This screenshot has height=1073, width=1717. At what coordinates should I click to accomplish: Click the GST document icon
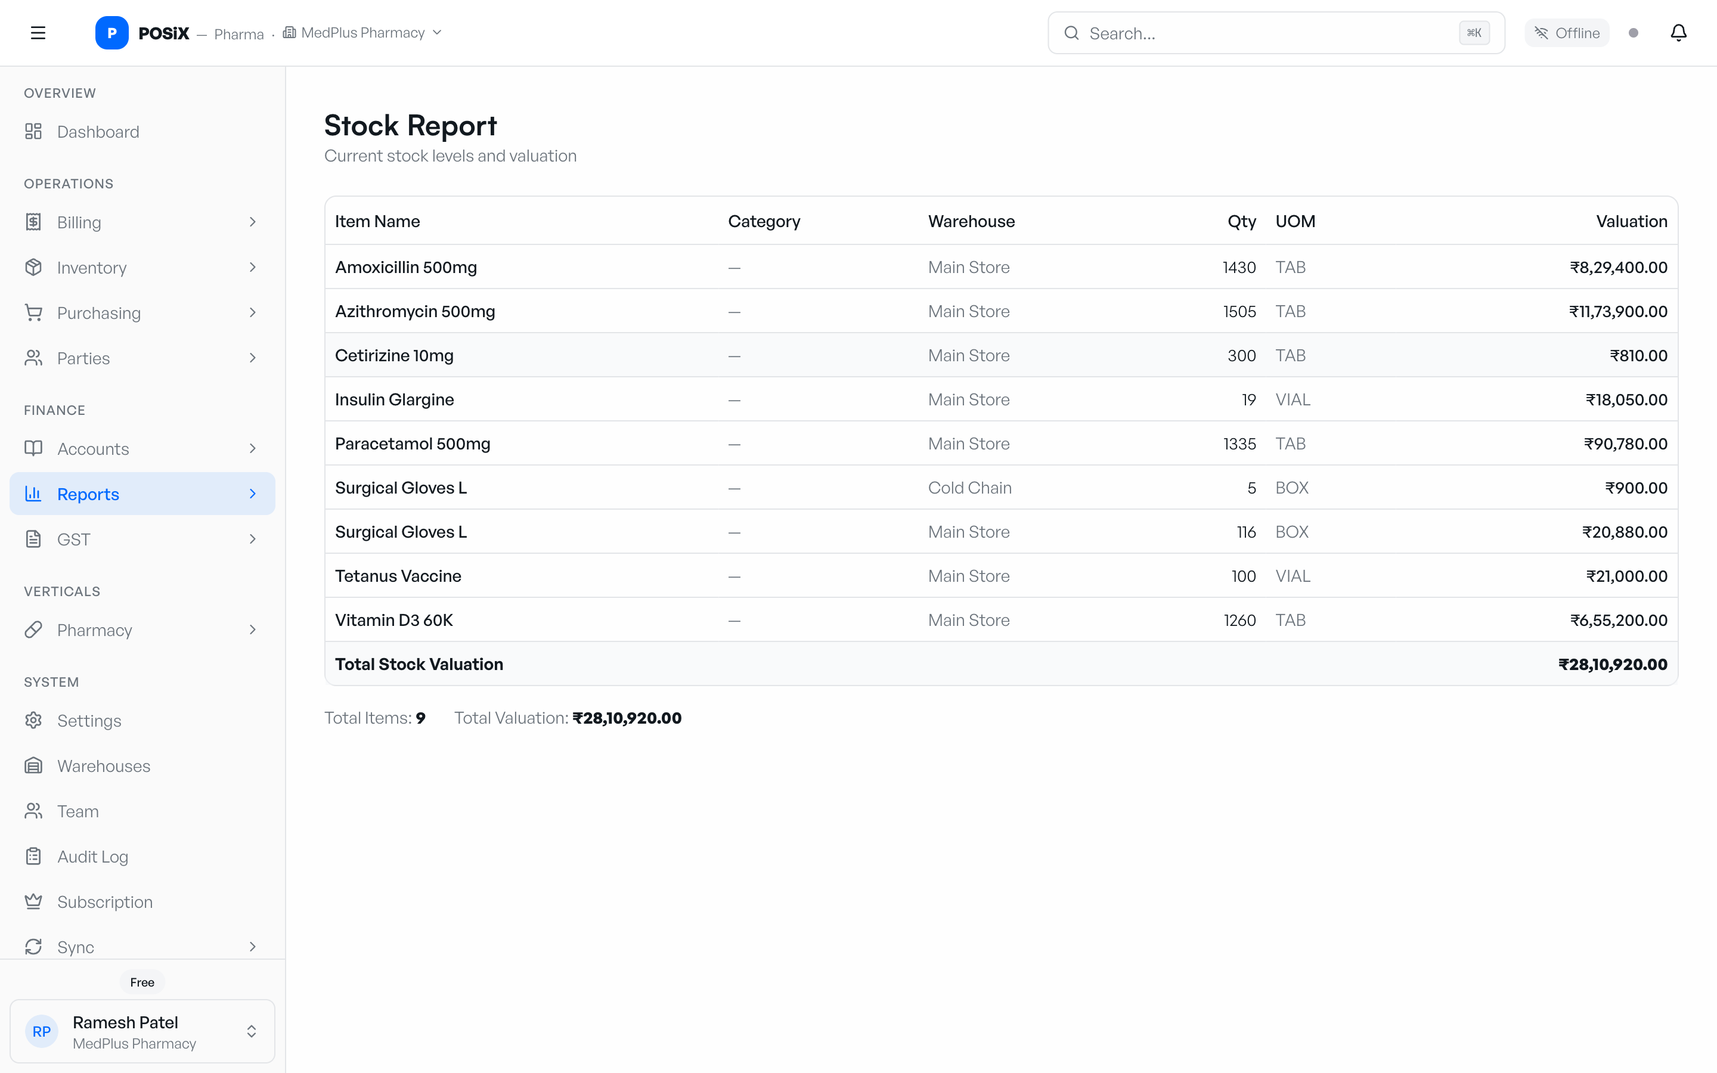coord(33,539)
